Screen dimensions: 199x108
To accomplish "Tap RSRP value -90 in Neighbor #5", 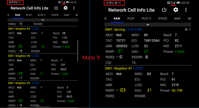I will tap(20, 101).
